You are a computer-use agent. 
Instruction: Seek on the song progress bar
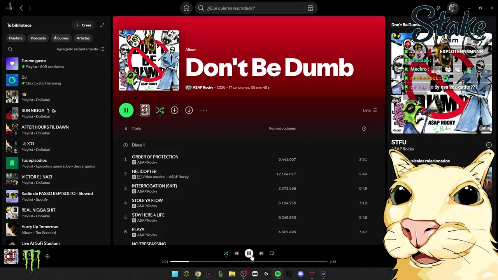click(249, 262)
